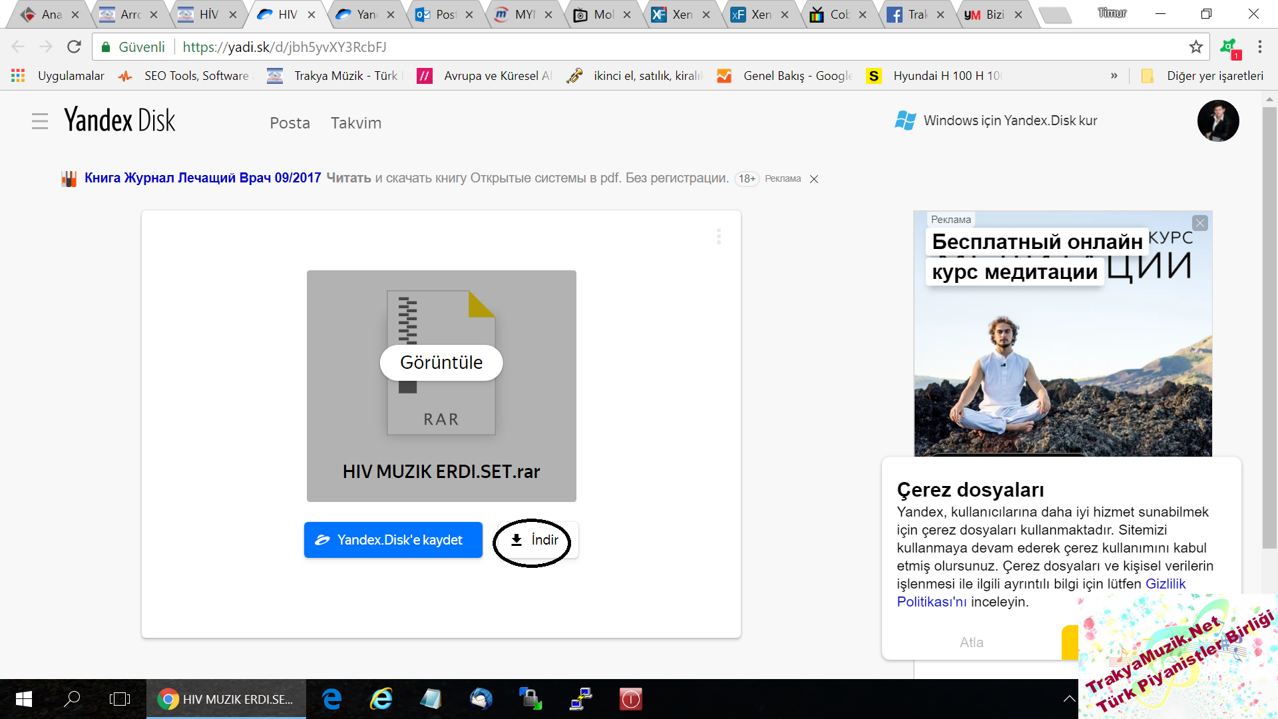1278x719 pixels.
Task: Open the Takvim navigation link
Action: coord(356,123)
